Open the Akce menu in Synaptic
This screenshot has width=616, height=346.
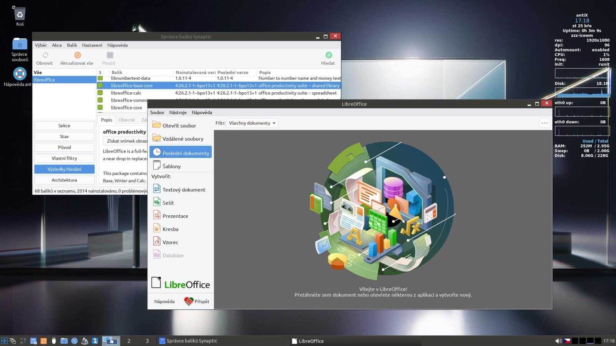[57, 45]
